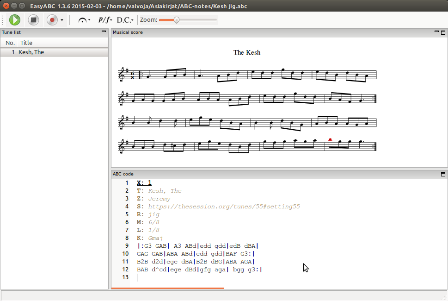Click the 'The Kesh' score title
The image size is (448, 301).
pyautogui.click(x=247, y=52)
